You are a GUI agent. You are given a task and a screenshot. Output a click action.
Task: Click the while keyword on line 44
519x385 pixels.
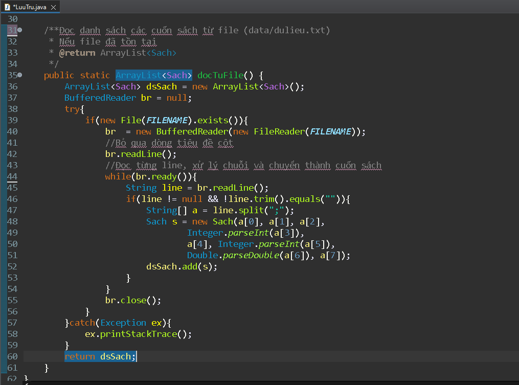pyautogui.click(x=118, y=176)
